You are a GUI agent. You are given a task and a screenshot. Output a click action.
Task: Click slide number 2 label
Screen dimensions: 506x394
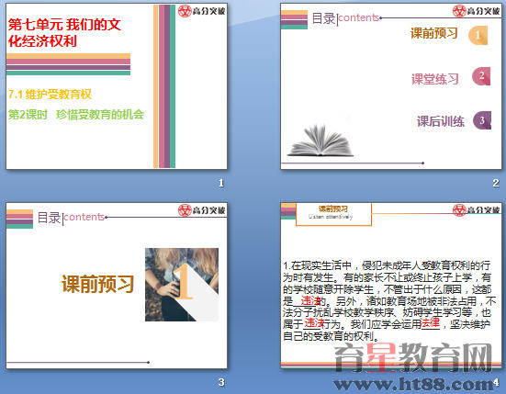click(496, 184)
